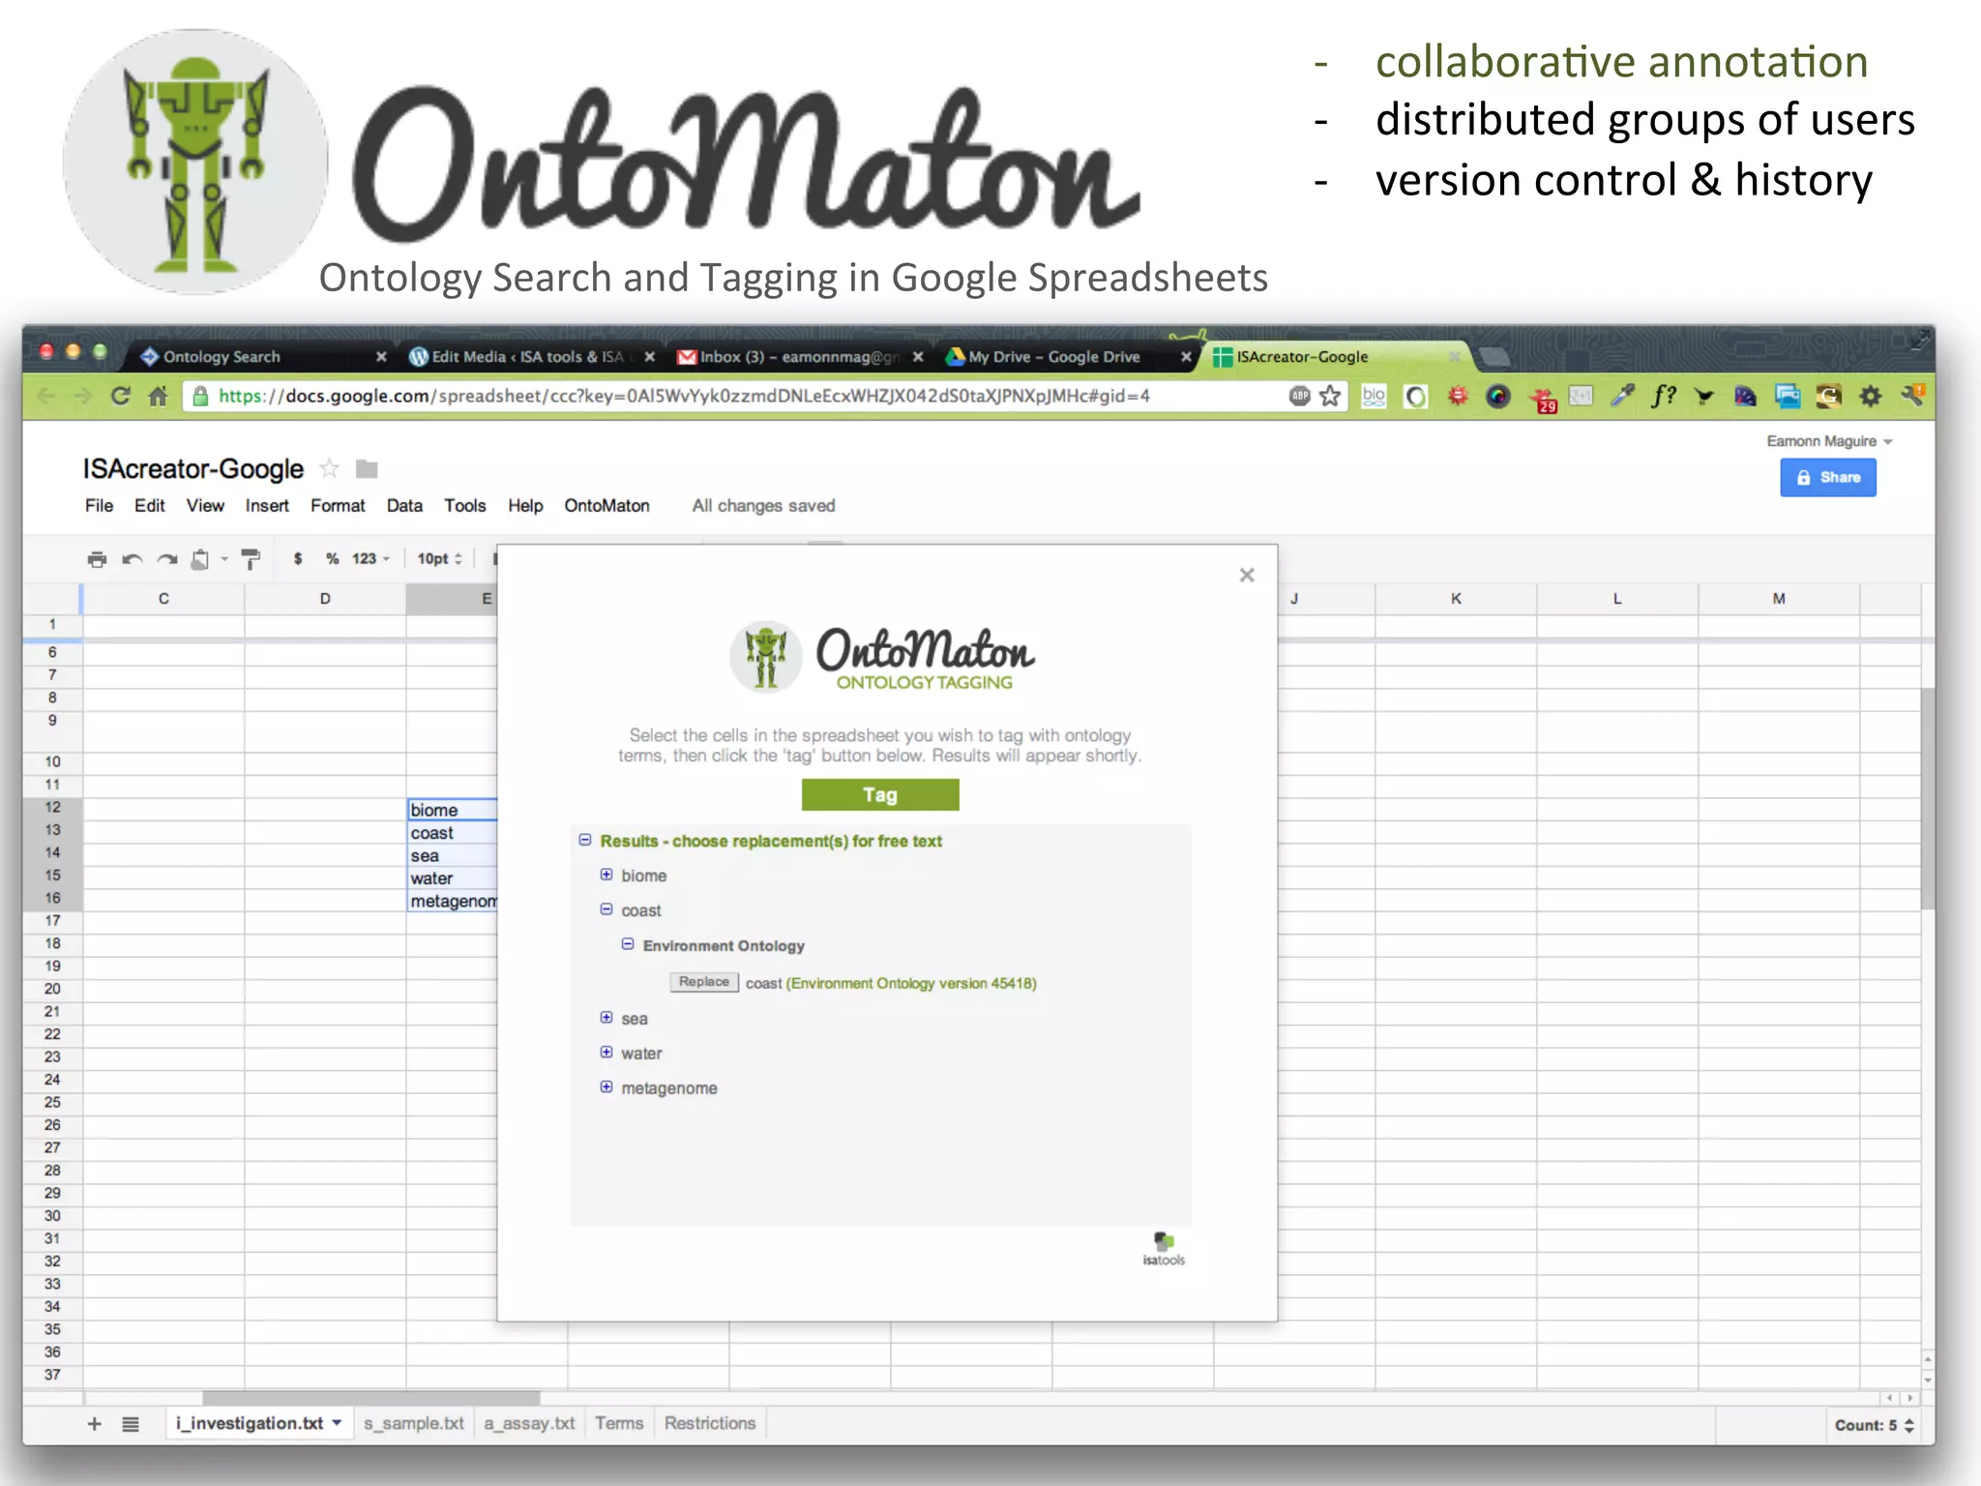Click the camera lens extension icon
This screenshot has width=1981, height=1486.
click(x=1497, y=396)
